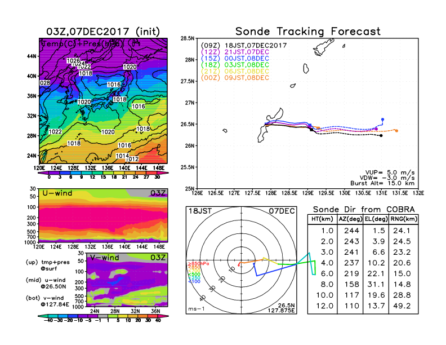Click azimuth value '244' in the table
446x345 pixels.
pyautogui.click(x=351, y=231)
